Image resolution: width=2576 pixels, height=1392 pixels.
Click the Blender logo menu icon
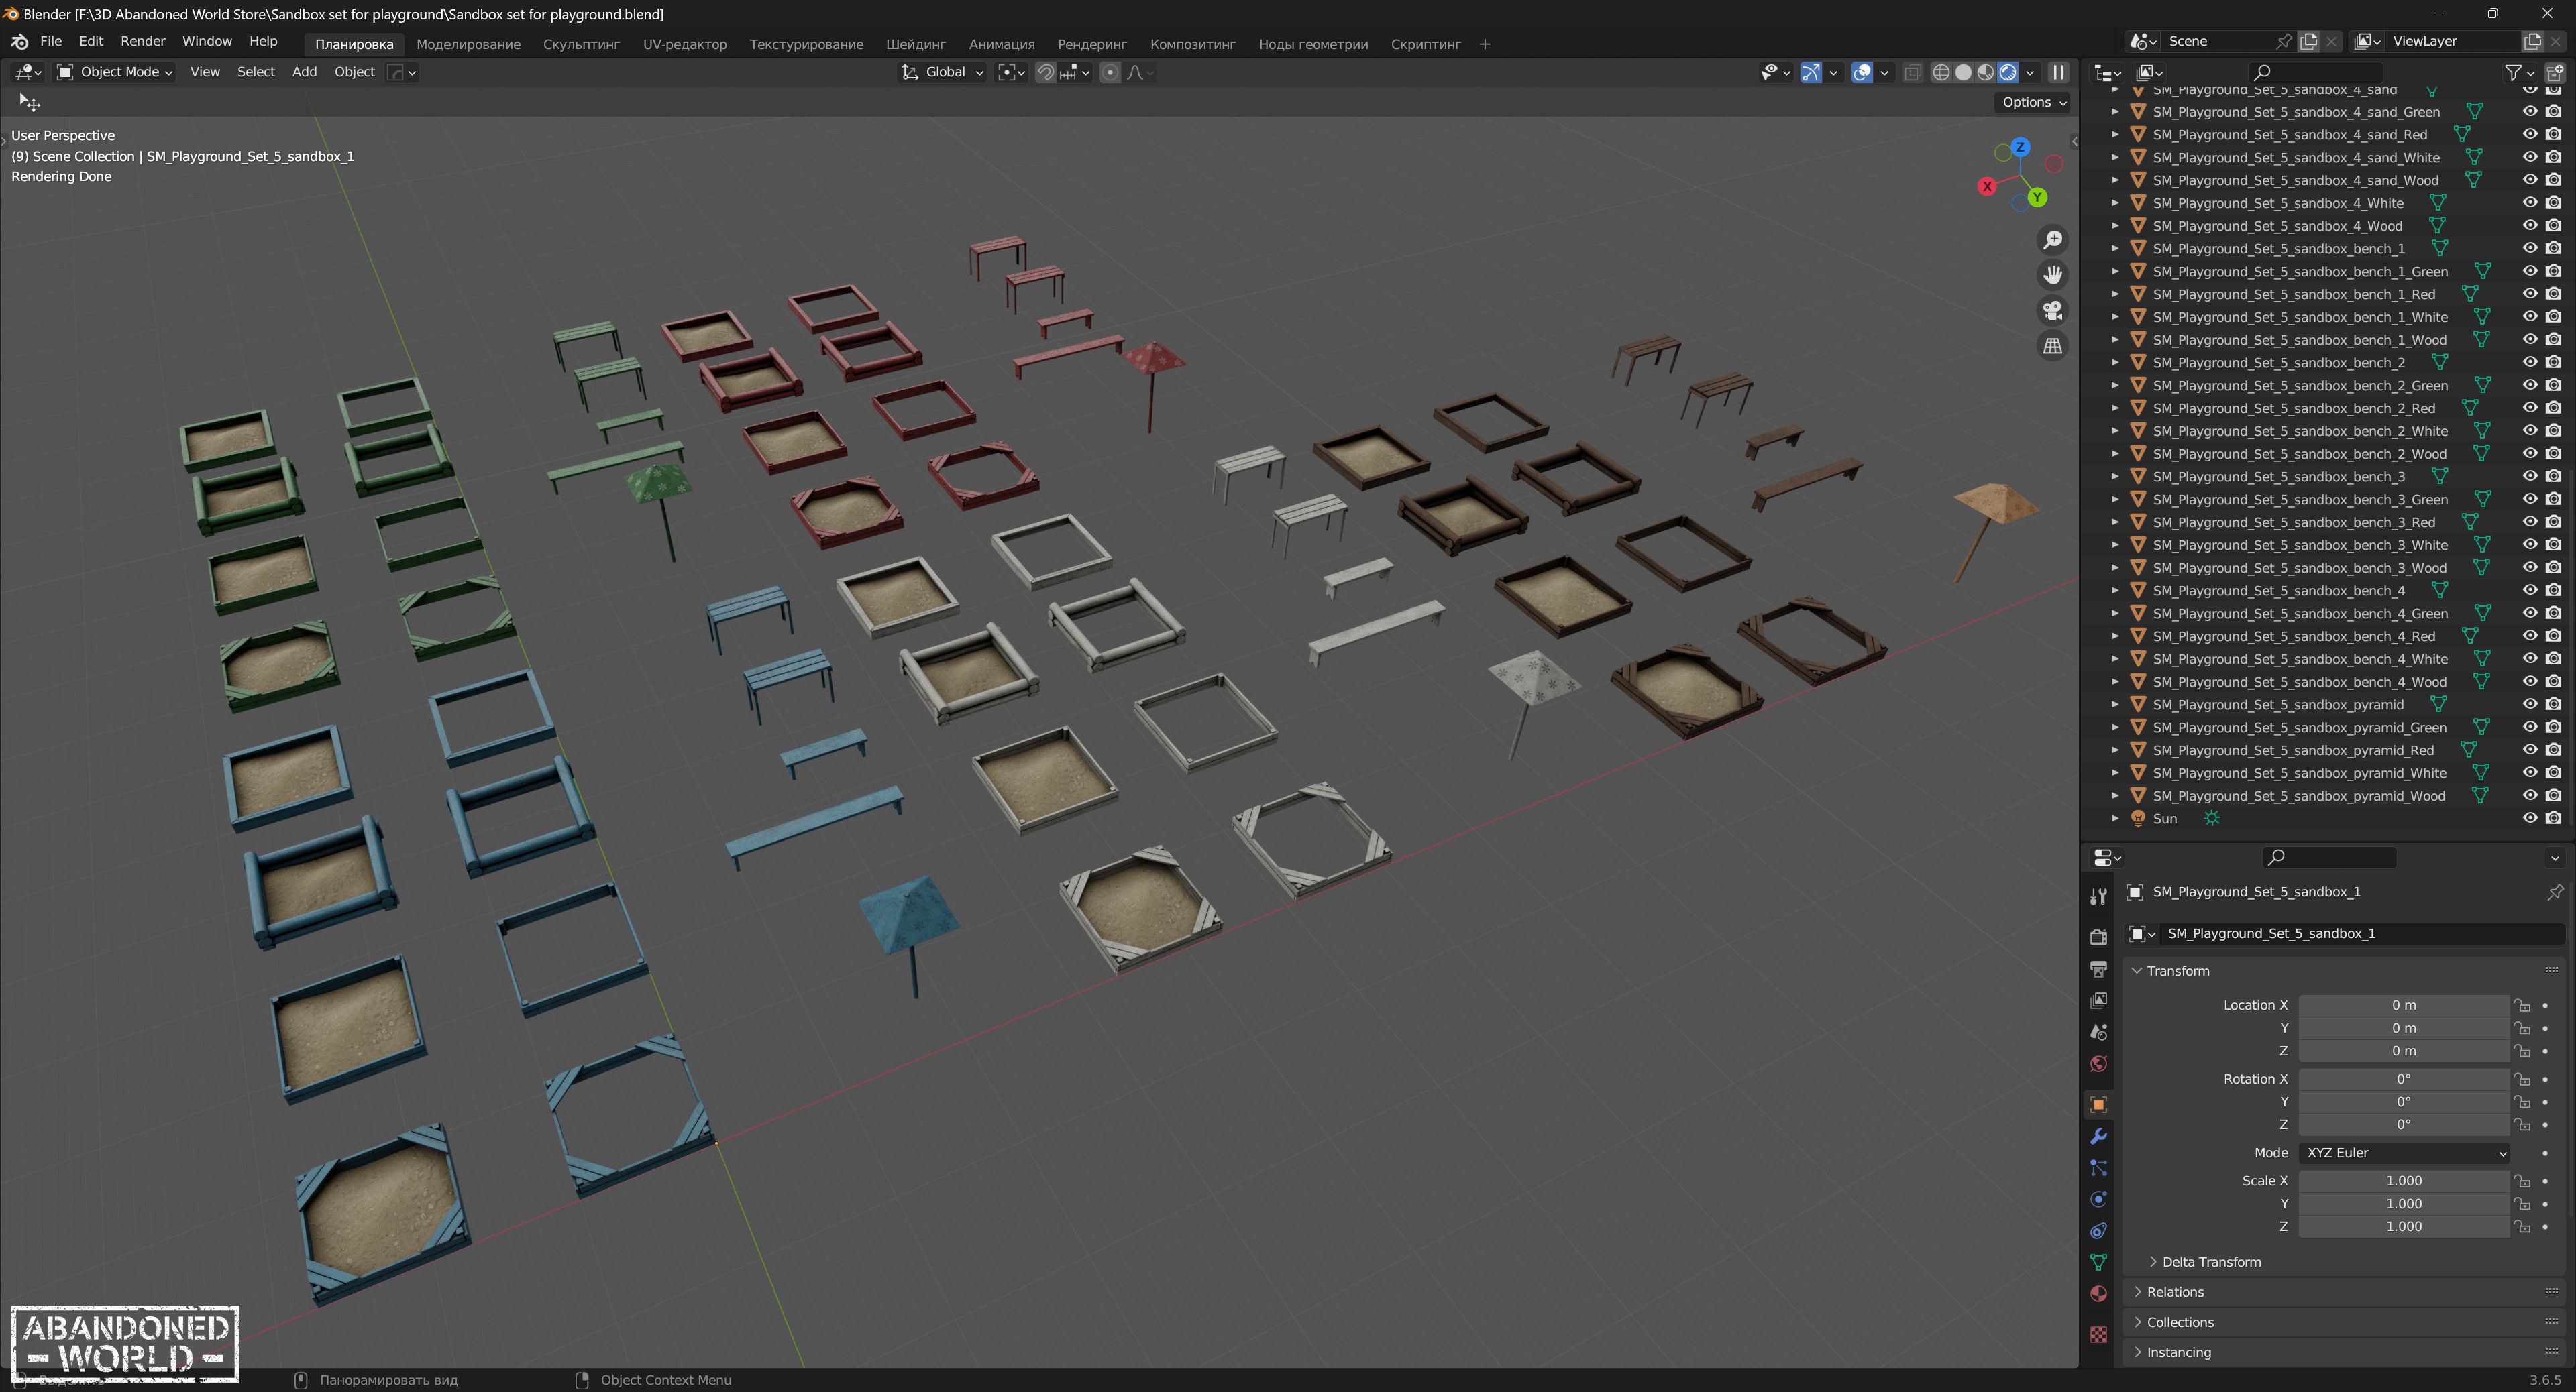click(19, 41)
